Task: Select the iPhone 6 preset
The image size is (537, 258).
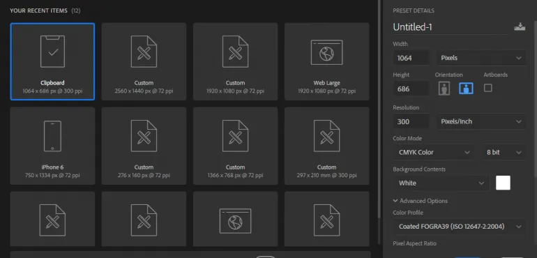Action: click(x=52, y=146)
